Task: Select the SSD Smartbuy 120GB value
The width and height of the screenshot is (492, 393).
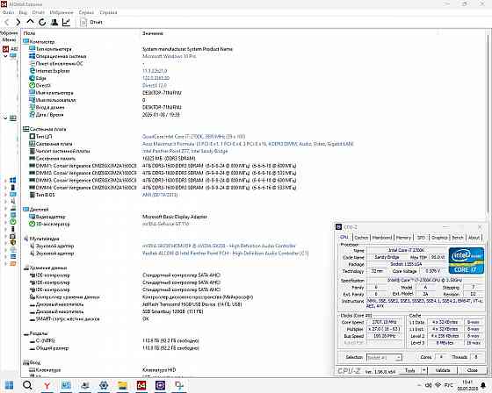Action: point(172,311)
